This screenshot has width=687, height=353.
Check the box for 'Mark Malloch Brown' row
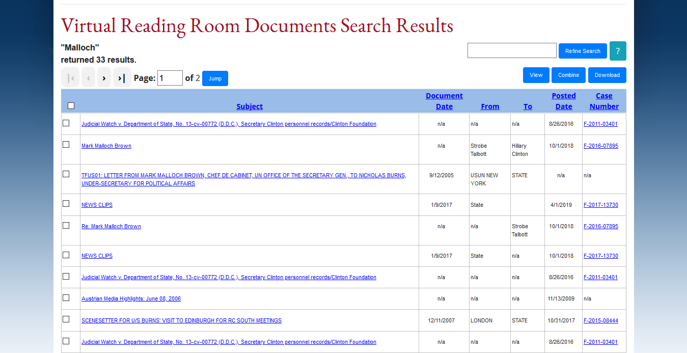click(66, 145)
